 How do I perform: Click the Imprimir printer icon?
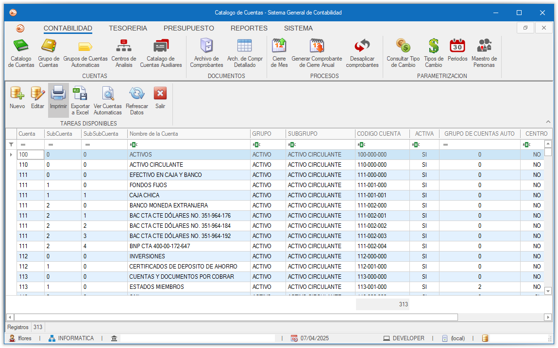(58, 93)
